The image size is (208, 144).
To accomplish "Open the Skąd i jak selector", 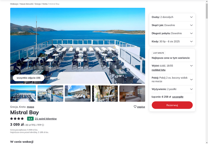I will click(x=172, y=25).
